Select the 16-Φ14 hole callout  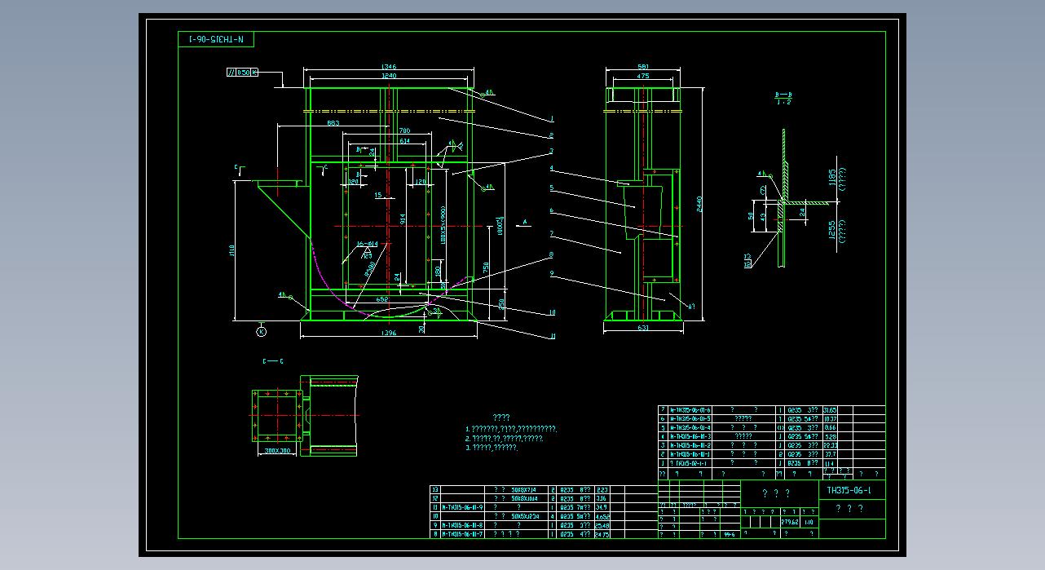367,244
